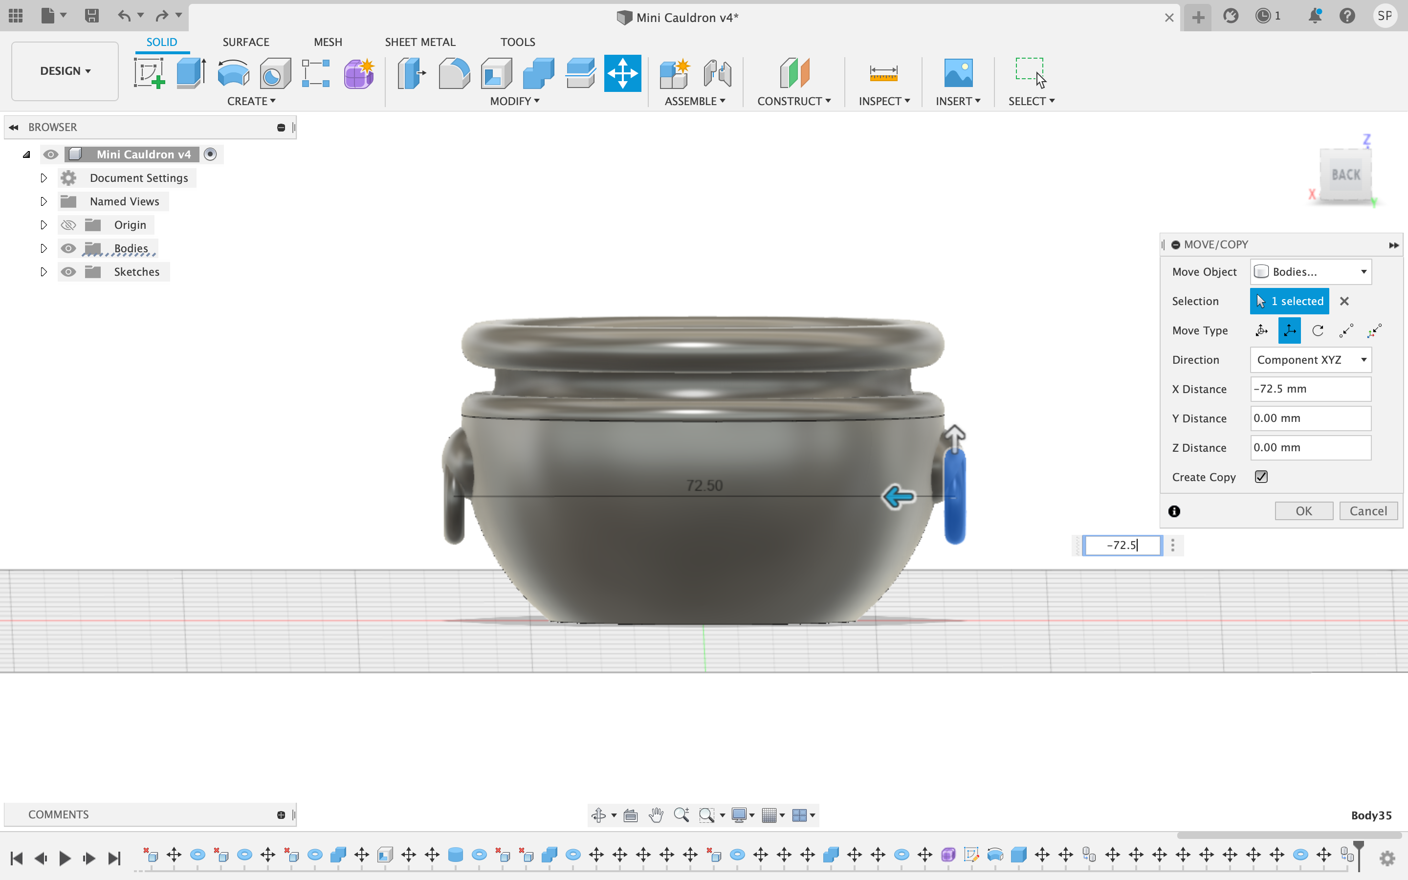The image size is (1408, 880).
Task: Open the Measure tool under Inspect
Action: [x=883, y=73]
